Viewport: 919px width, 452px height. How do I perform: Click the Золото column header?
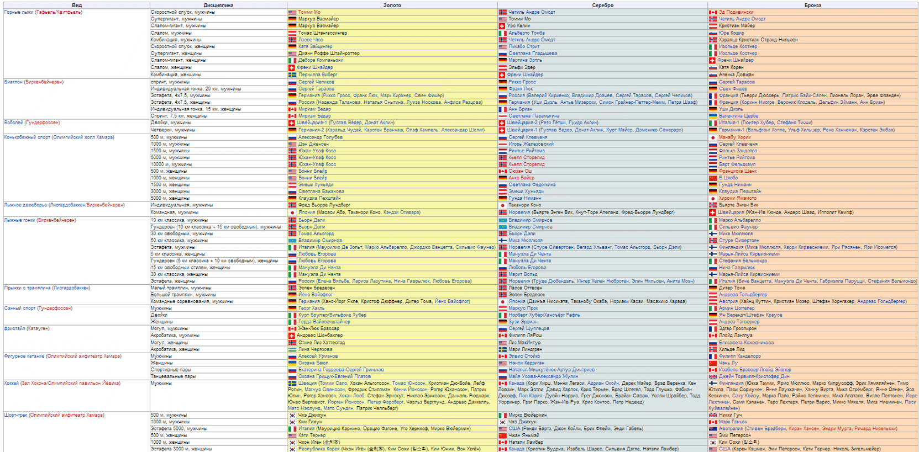coord(392,6)
